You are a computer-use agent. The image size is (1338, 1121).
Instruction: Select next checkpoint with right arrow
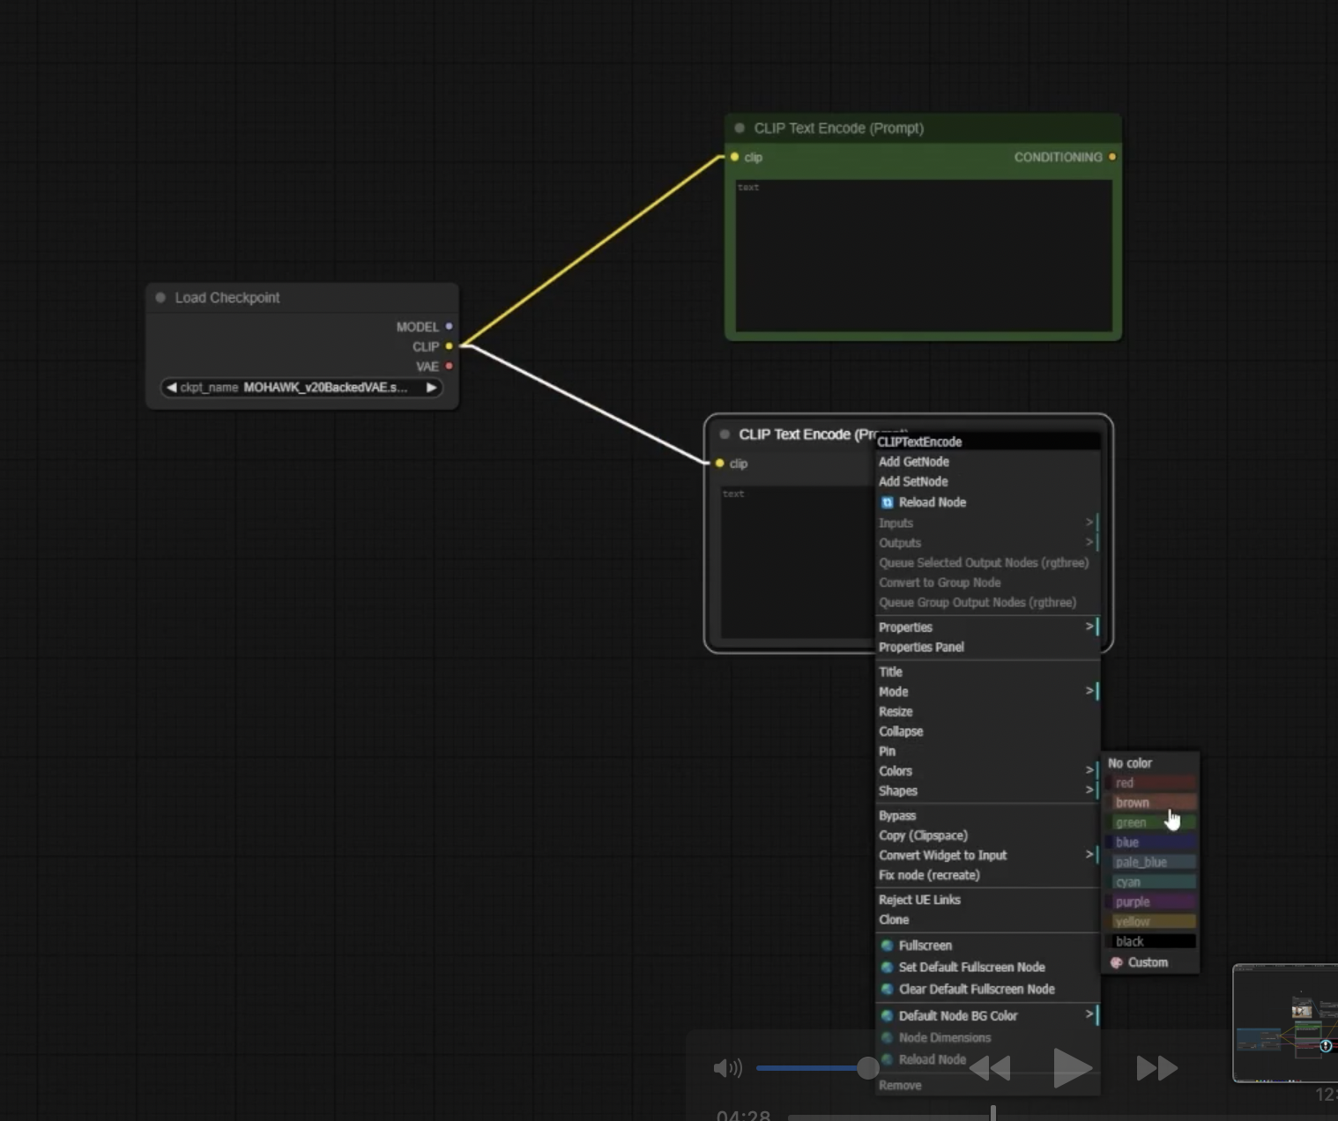[431, 387]
